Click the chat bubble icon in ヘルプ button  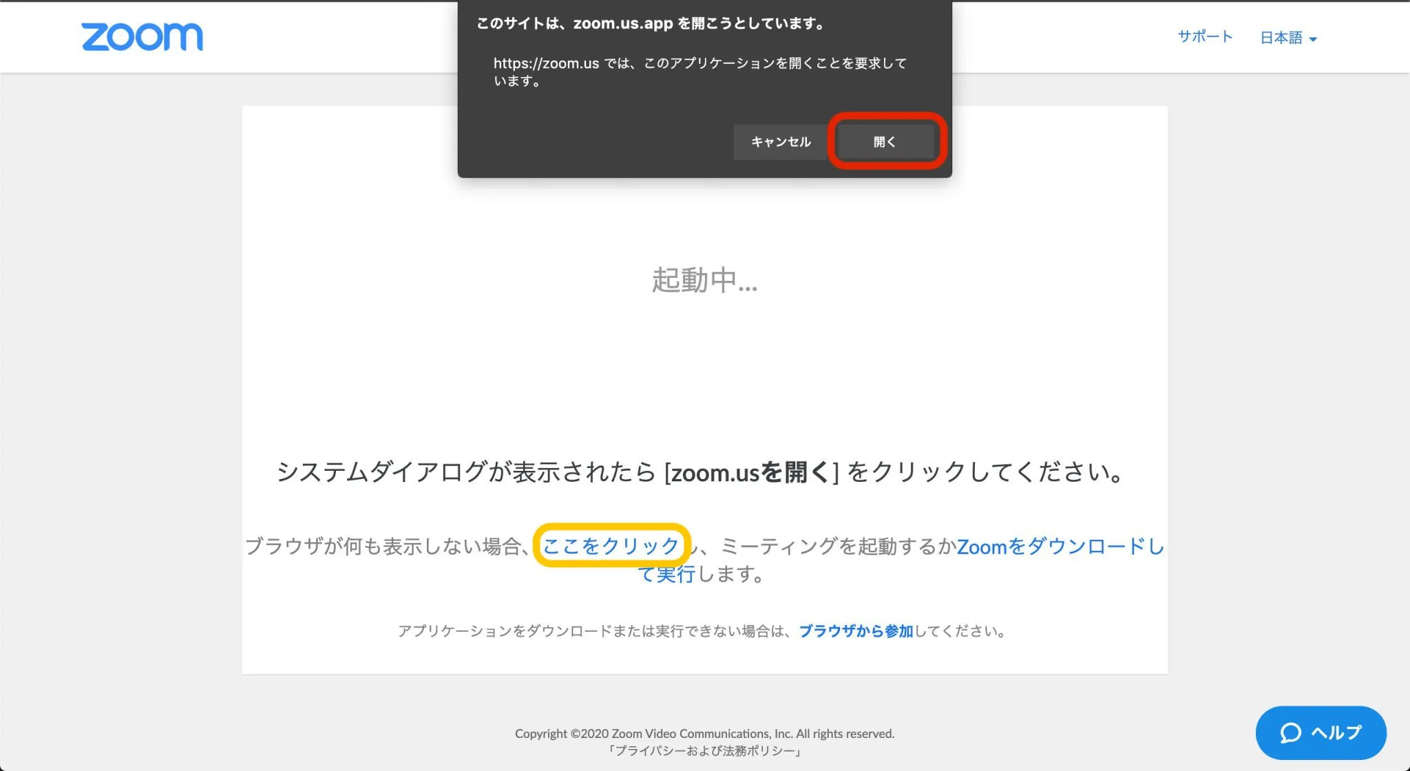(1290, 732)
